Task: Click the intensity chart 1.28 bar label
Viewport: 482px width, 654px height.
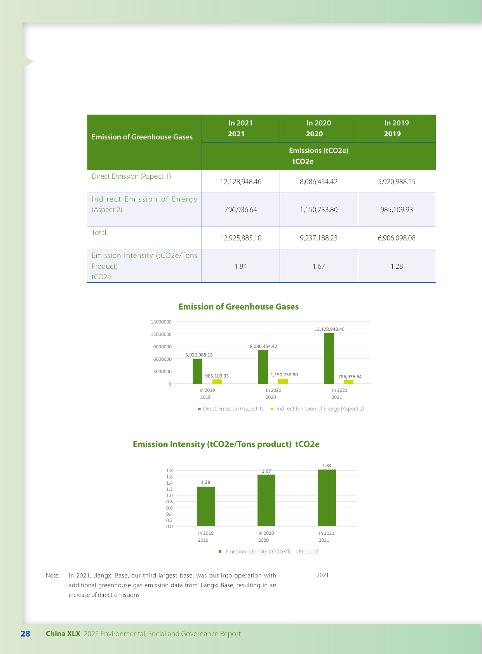Action: 205,482
